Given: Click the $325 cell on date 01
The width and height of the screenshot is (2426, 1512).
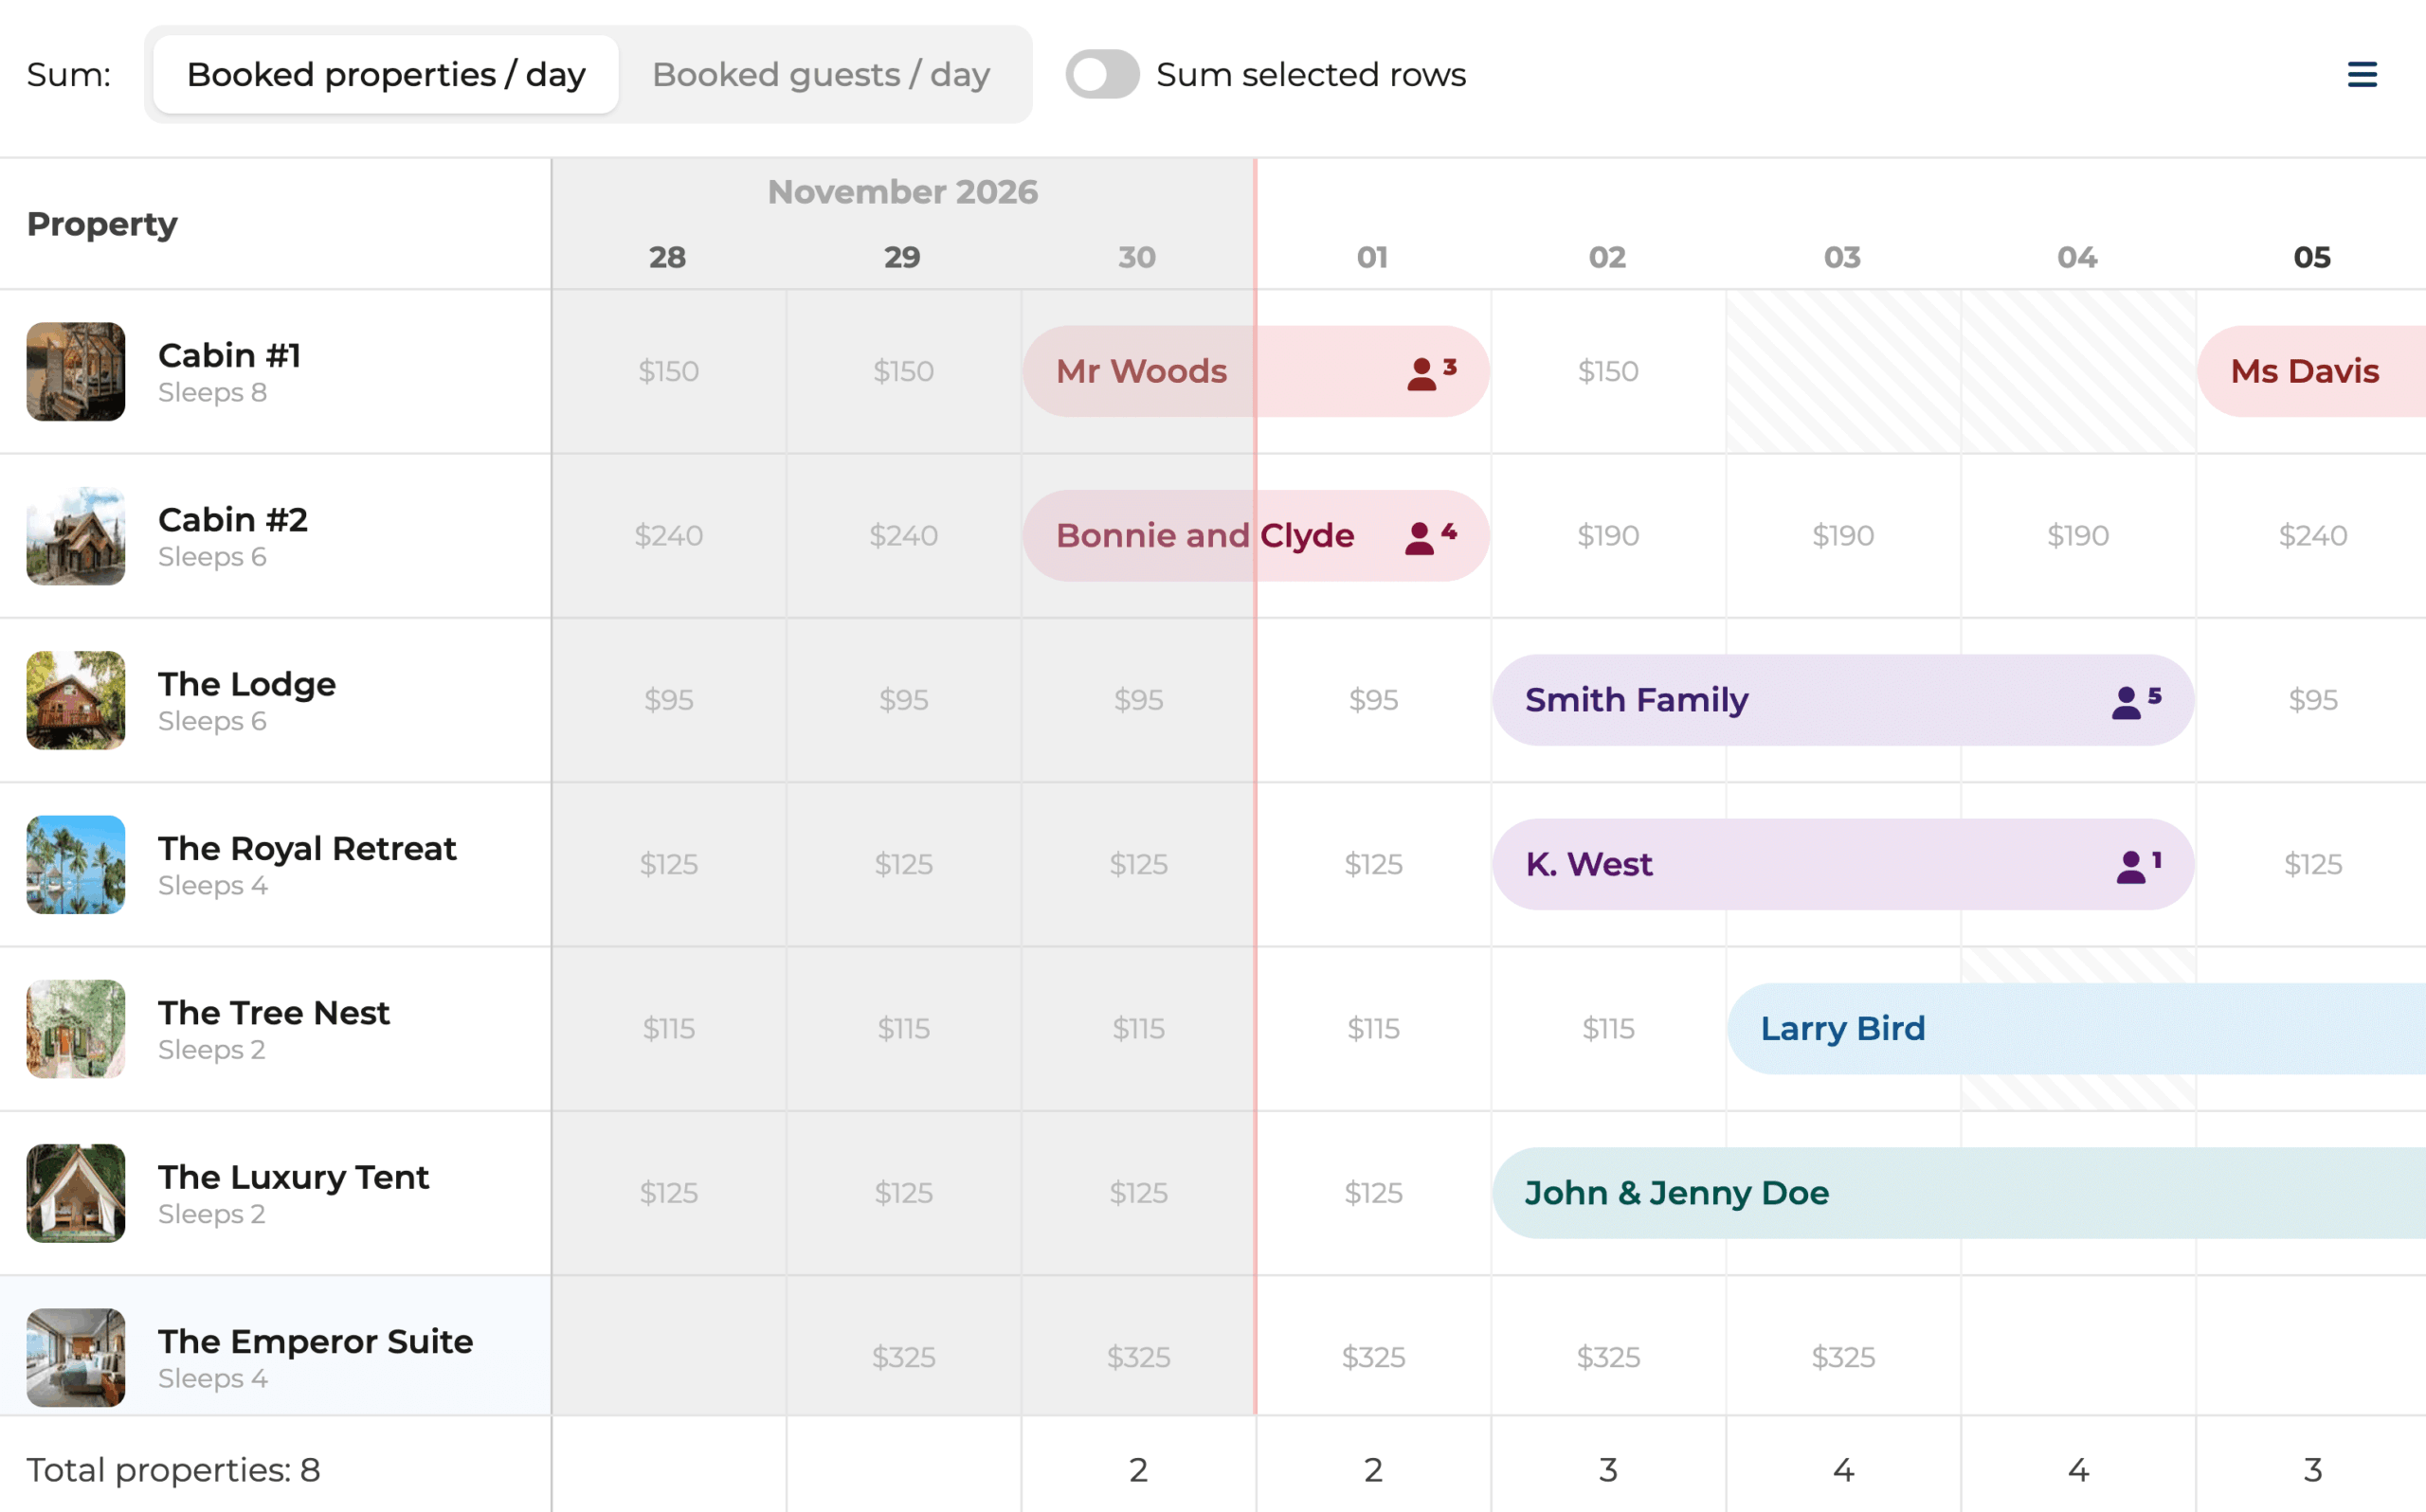Looking at the screenshot, I should [x=1373, y=1357].
